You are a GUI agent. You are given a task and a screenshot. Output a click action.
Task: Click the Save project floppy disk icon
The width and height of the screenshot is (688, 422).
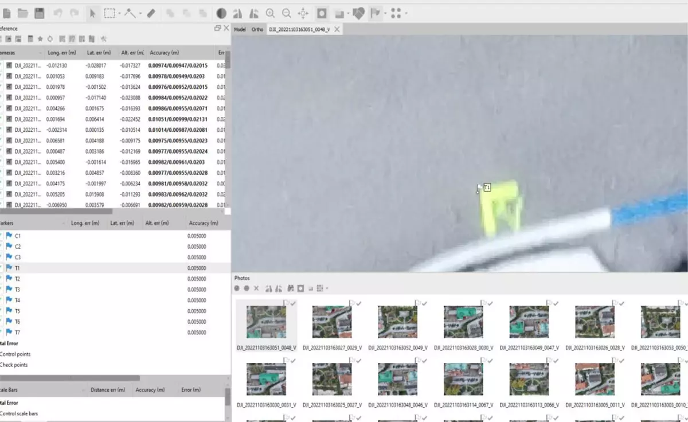40,13
